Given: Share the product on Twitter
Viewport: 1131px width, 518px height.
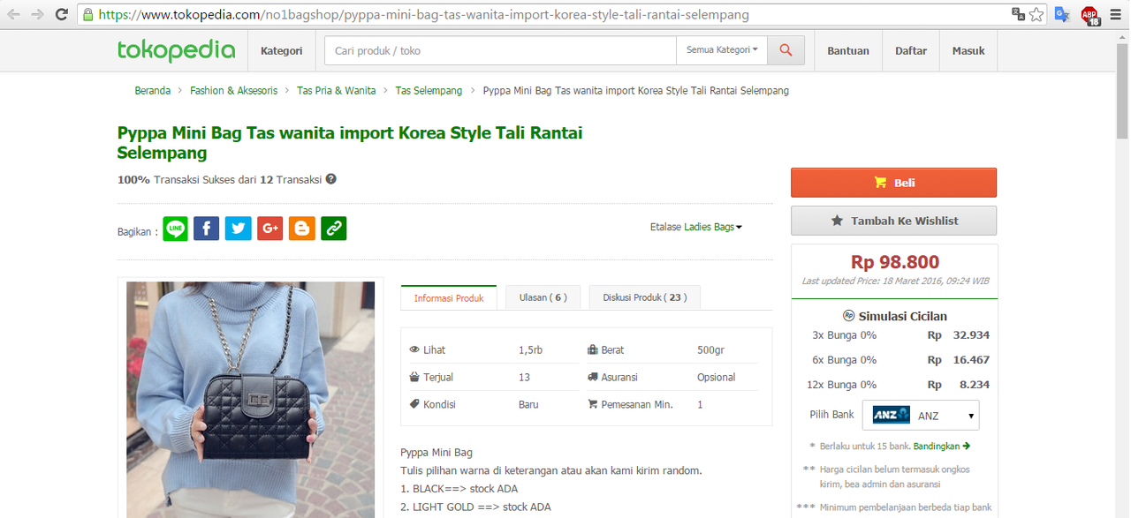Looking at the screenshot, I should (x=238, y=229).
